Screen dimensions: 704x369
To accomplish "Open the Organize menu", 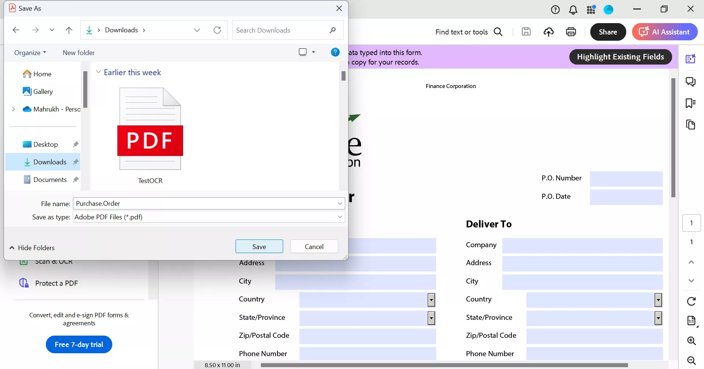I will pos(30,52).
